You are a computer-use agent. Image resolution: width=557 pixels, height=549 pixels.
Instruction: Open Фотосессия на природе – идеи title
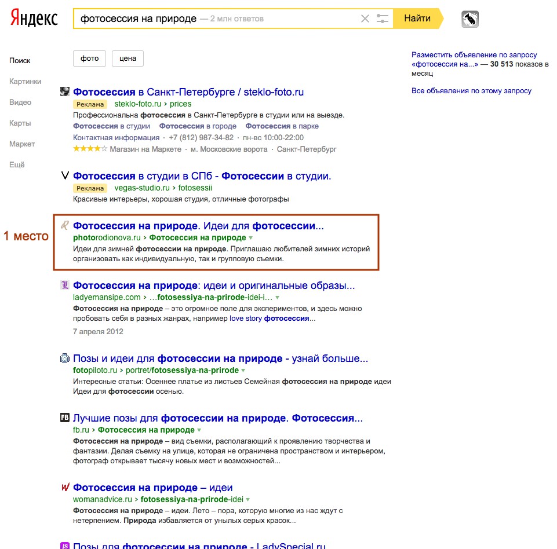point(153,488)
